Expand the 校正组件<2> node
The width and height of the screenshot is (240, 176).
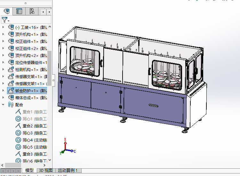point(3,48)
